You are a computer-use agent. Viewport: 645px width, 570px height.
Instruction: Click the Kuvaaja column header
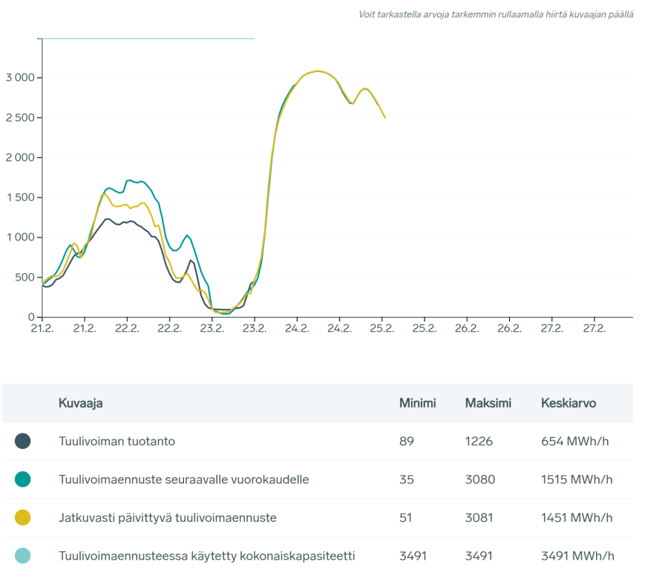click(x=80, y=403)
